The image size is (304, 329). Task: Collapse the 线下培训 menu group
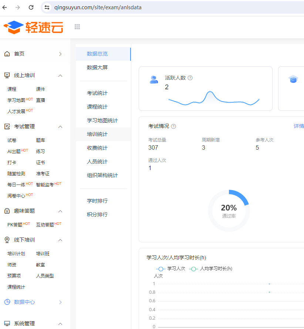click(60, 240)
